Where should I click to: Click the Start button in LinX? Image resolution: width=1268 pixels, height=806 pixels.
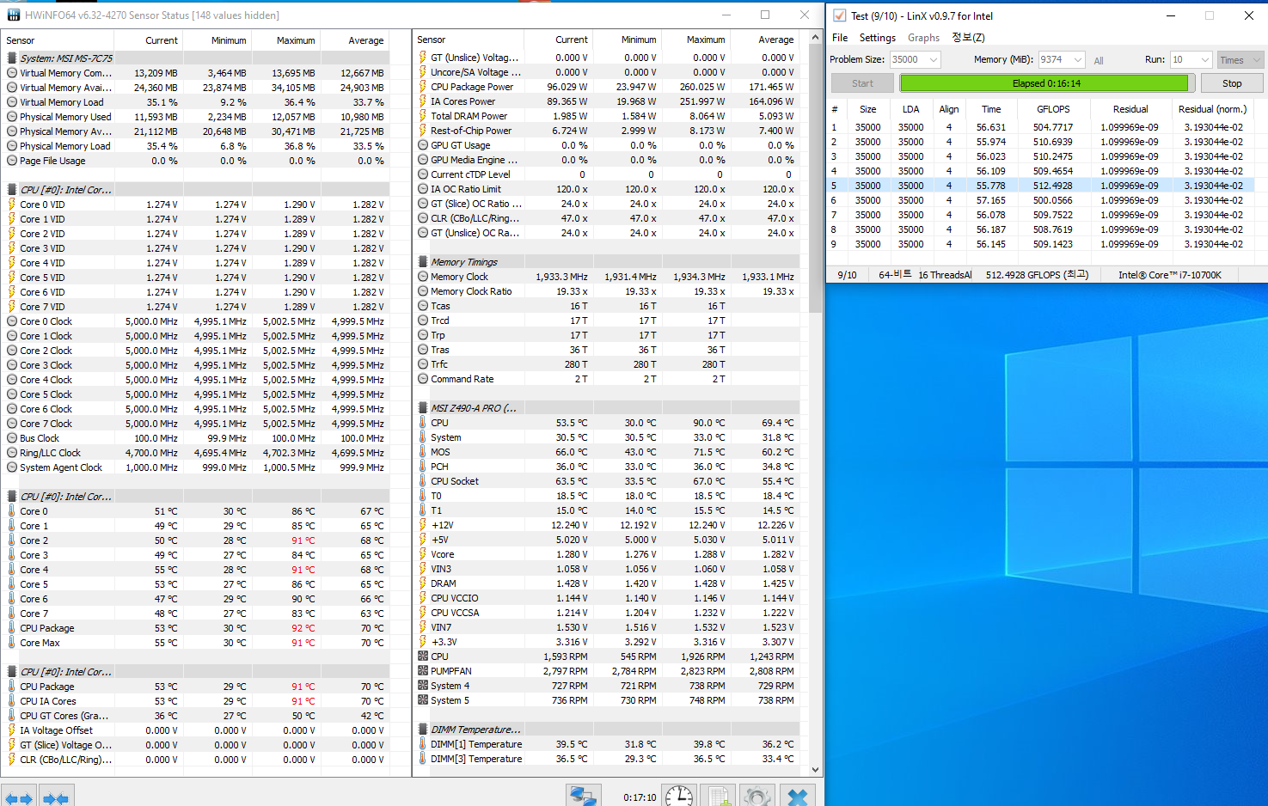pyautogui.click(x=862, y=83)
